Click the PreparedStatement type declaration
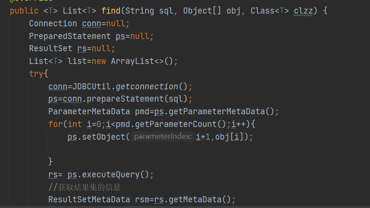 (x=70, y=36)
